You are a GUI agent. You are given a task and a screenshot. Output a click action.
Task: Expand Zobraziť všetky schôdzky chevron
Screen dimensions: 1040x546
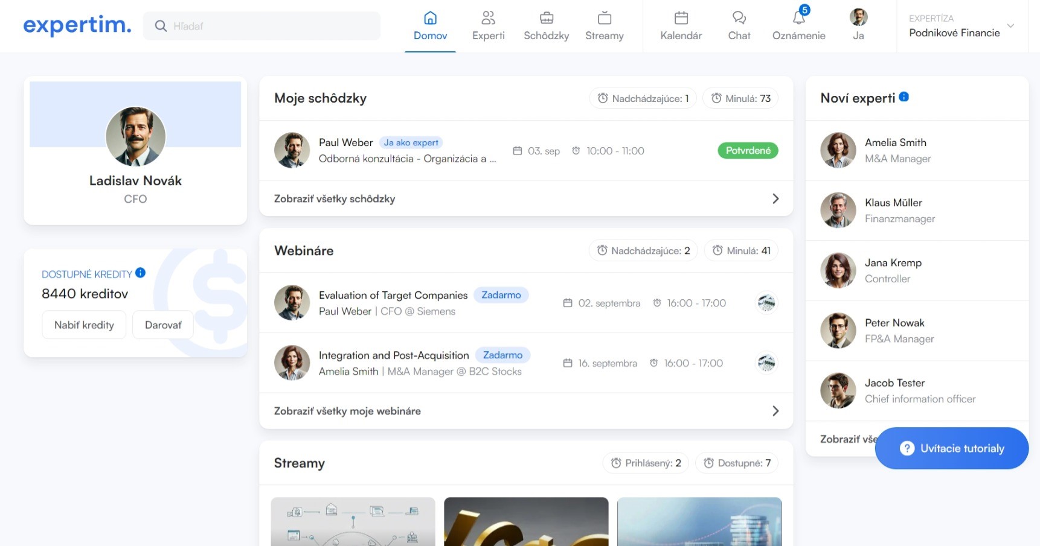click(775, 198)
